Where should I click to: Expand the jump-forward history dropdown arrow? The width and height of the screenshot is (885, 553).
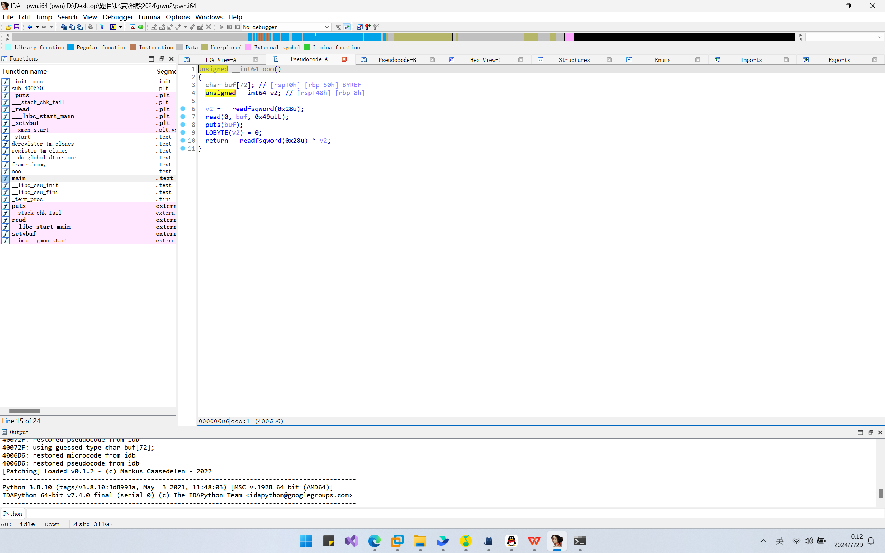[x=51, y=27]
